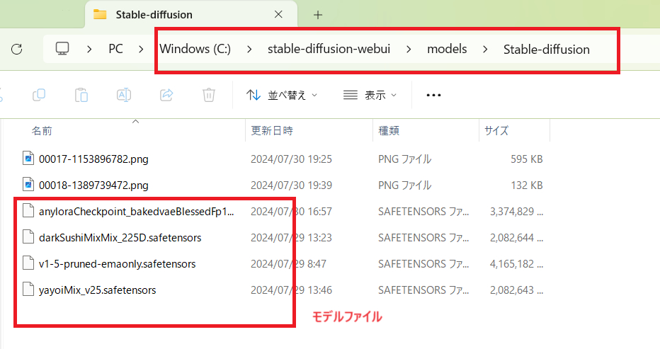Image resolution: width=660 pixels, height=349 pixels.
Task: Sort by 名前 column header
Action: click(x=42, y=131)
